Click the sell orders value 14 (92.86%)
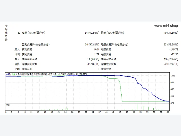The height and width of the screenshot is (136, 181). pos(92,33)
